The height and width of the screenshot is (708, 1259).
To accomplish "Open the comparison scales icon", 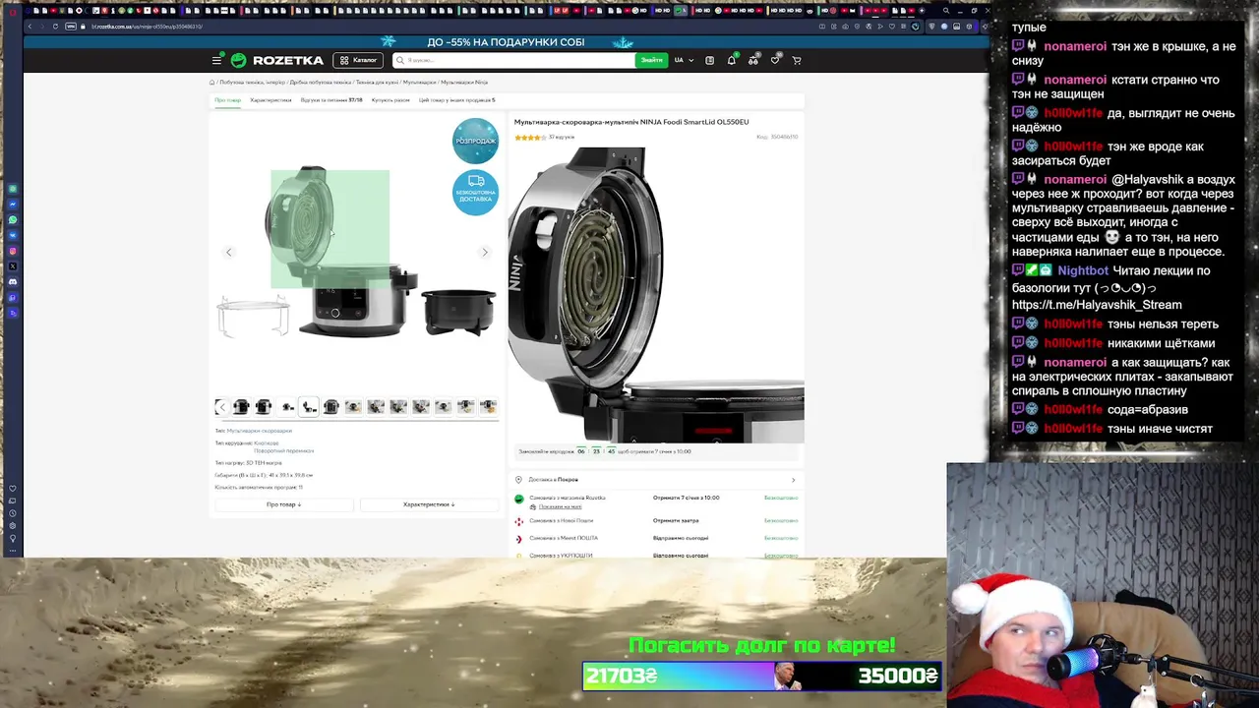I will [x=753, y=60].
